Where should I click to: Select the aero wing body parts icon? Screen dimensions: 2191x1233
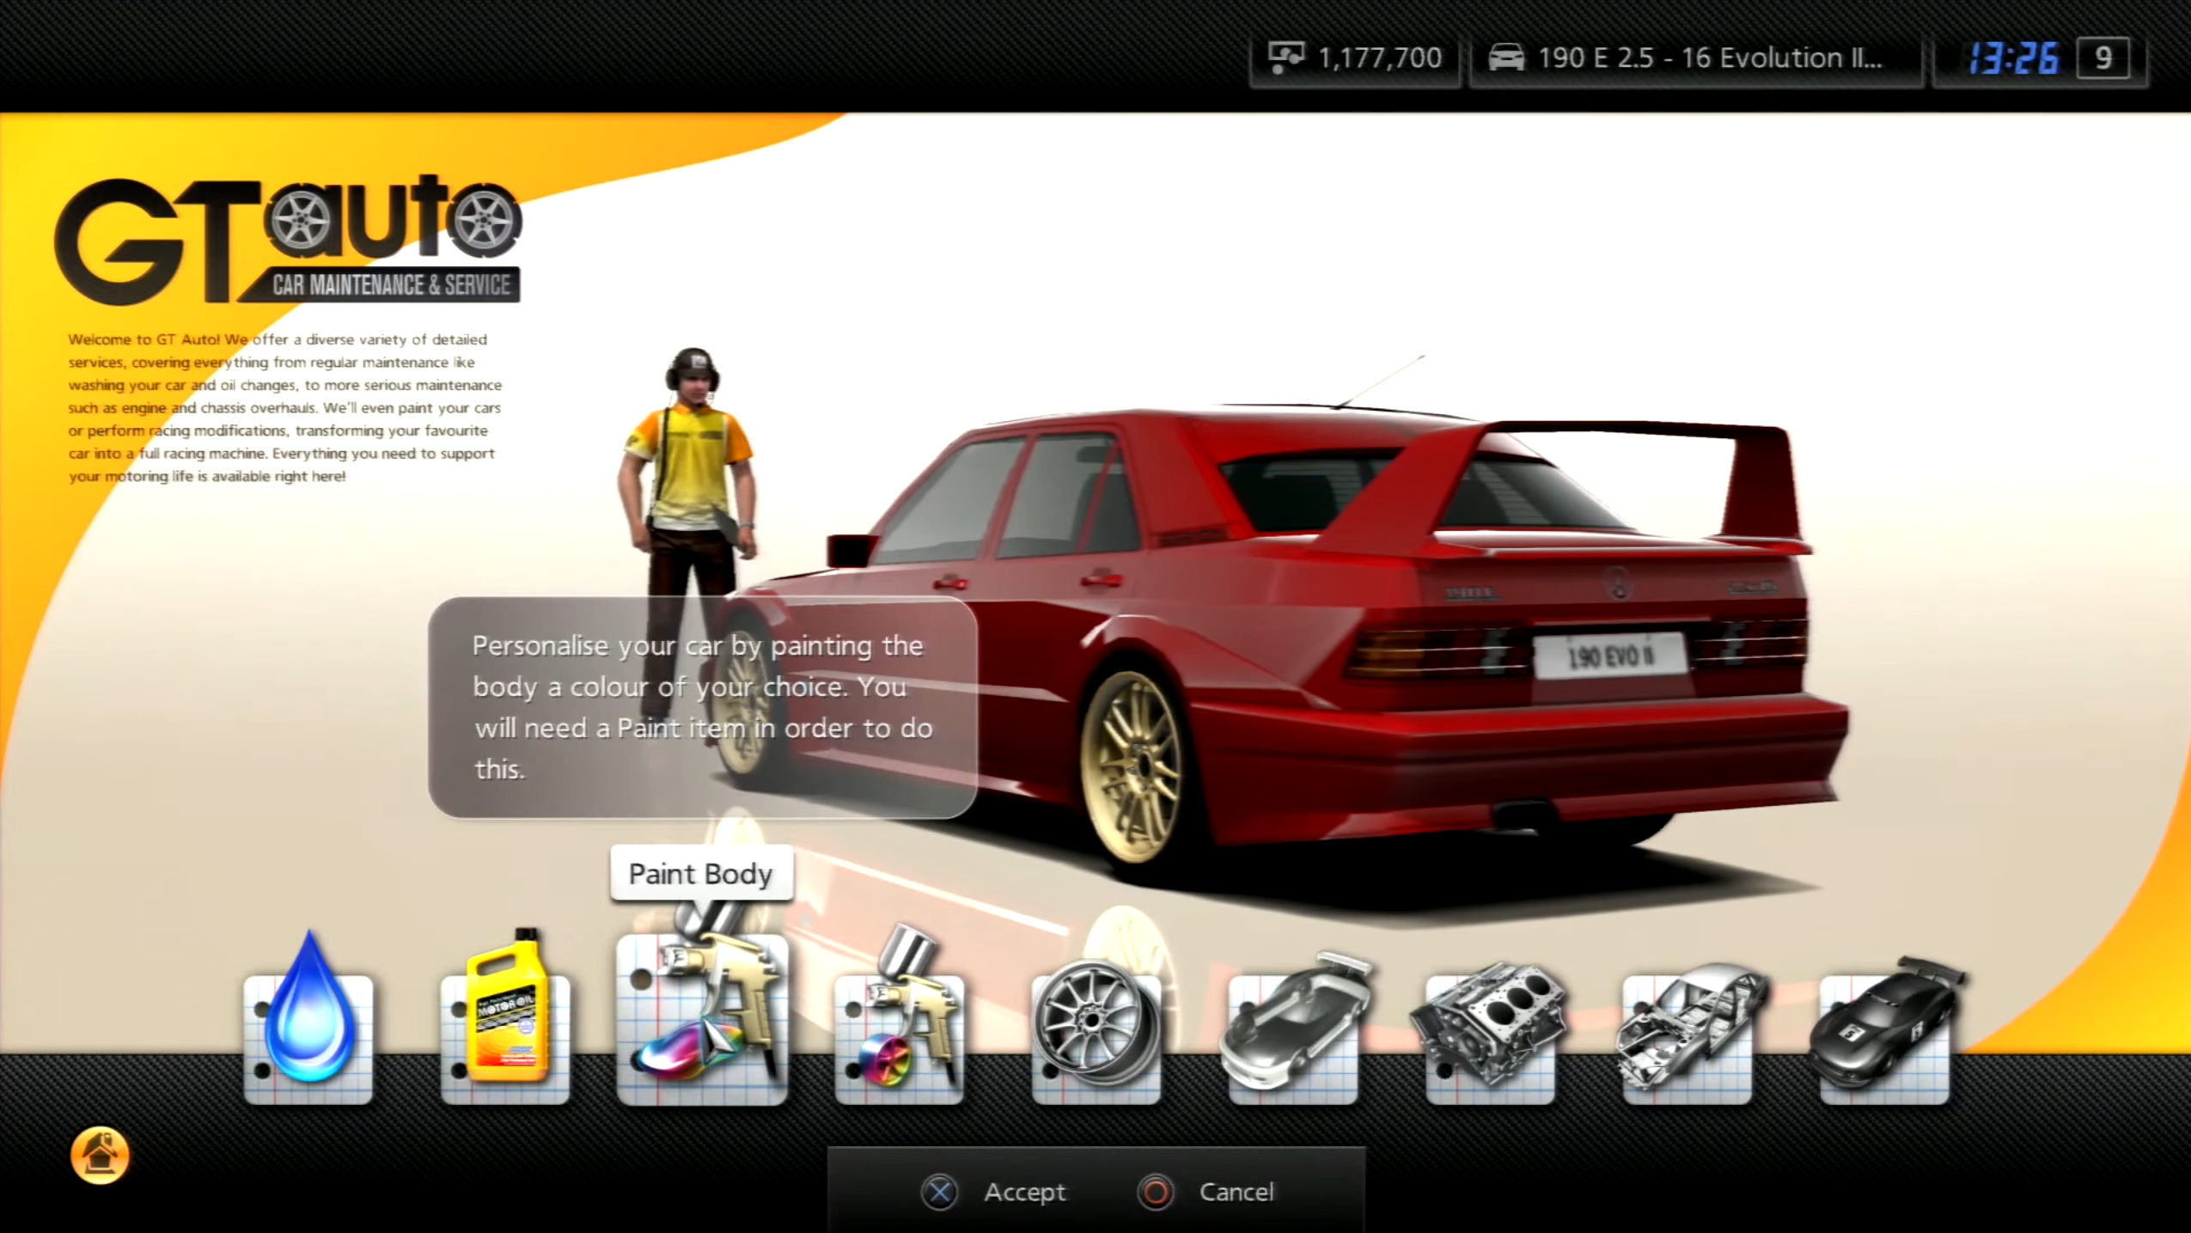pyautogui.click(x=1293, y=1022)
